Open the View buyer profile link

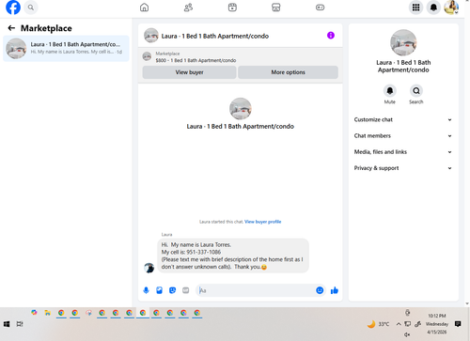(262, 222)
